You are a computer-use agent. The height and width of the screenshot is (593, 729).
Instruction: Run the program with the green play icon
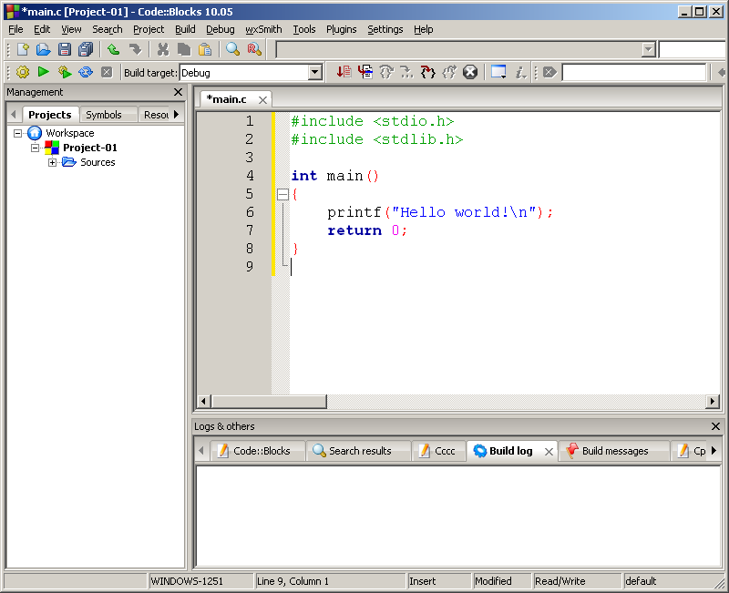coord(44,72)
